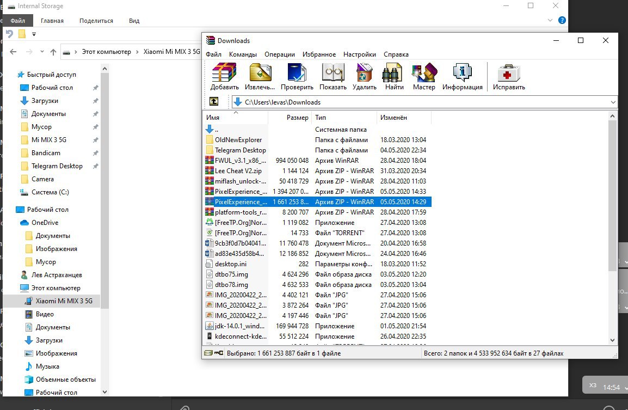This screenshot has width=628, height=410.
Task: Click the Извлечь (Extract) toolbar icon
Action: pos(260,77)
